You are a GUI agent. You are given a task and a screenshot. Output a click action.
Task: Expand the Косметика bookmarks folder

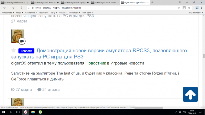[31, 13]
